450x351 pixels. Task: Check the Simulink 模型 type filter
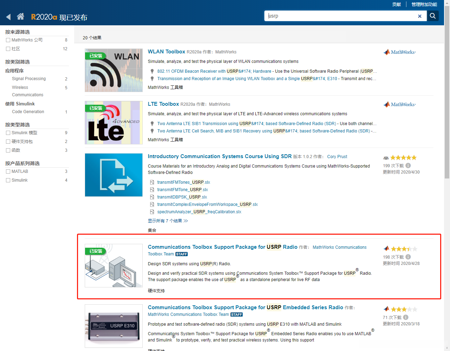(8, 133)
